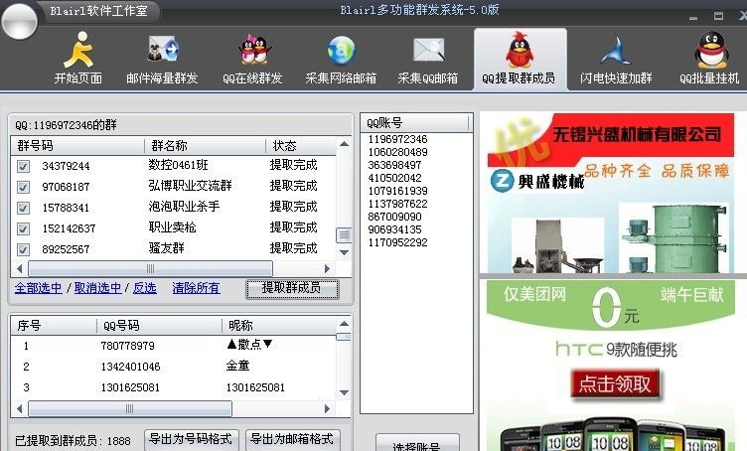Select QQ account 1079161939
The width and height of the screenshot is (747, 451).
click(397, 191)
